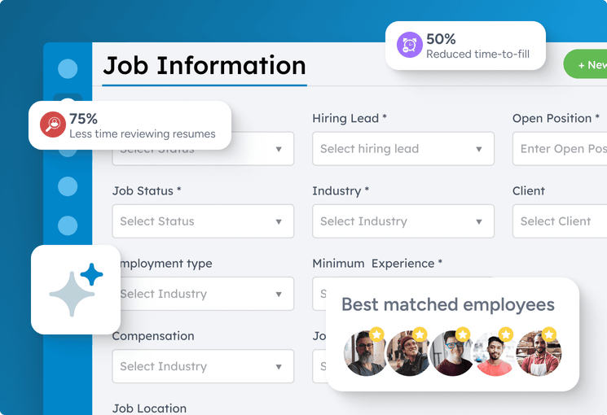This screenshot has height=415, width=607.
Task: Click the green New button
Action: 588,64
